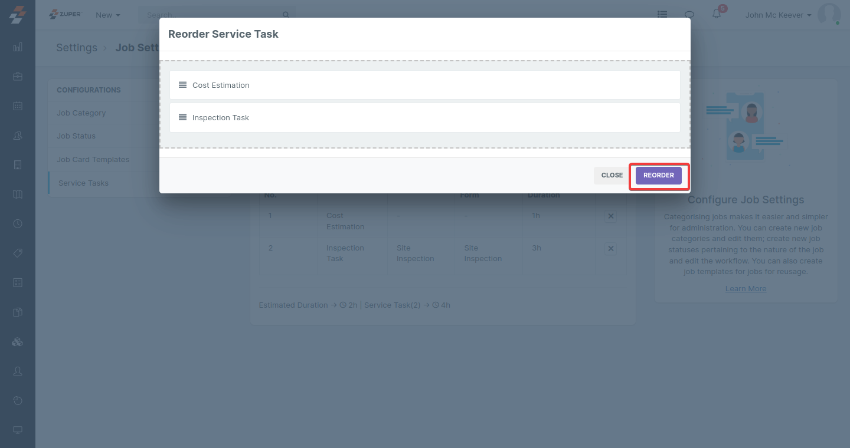Go to Settings in the breadcrumb
The width and height of the screenshot is (850, 448).
click(77, 48)
